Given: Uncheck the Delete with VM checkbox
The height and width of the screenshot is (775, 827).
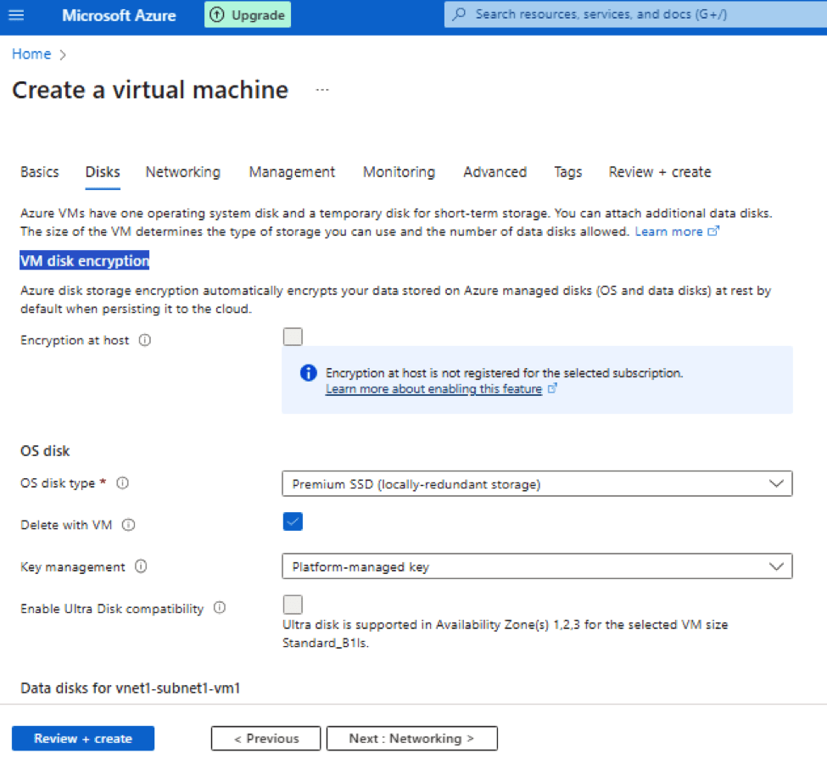Looking at the screenshot, I should [x=293, y=521].
